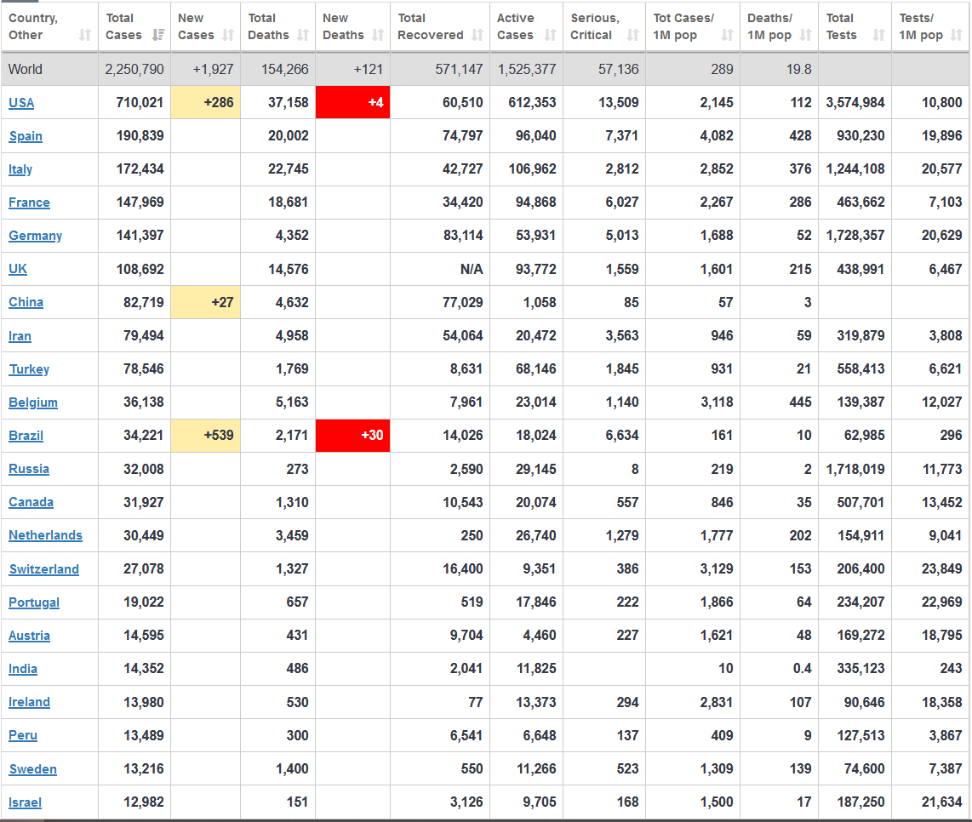
Task: Open the Sweden country link
Action: tap(33, 769)
